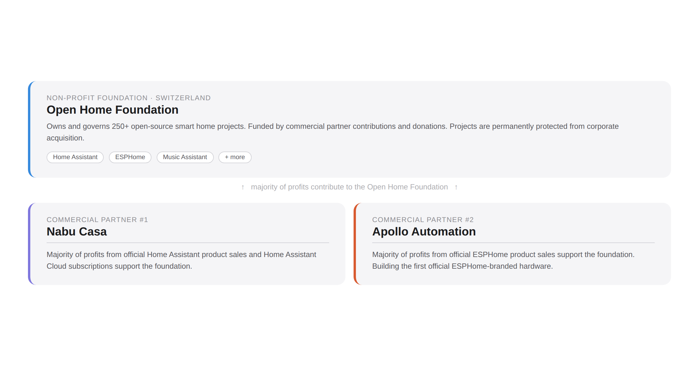Click the blue accent bar on foundation card
Viewport: 699px width, 366px height.
pyautogui.click(x=30, y=130)
